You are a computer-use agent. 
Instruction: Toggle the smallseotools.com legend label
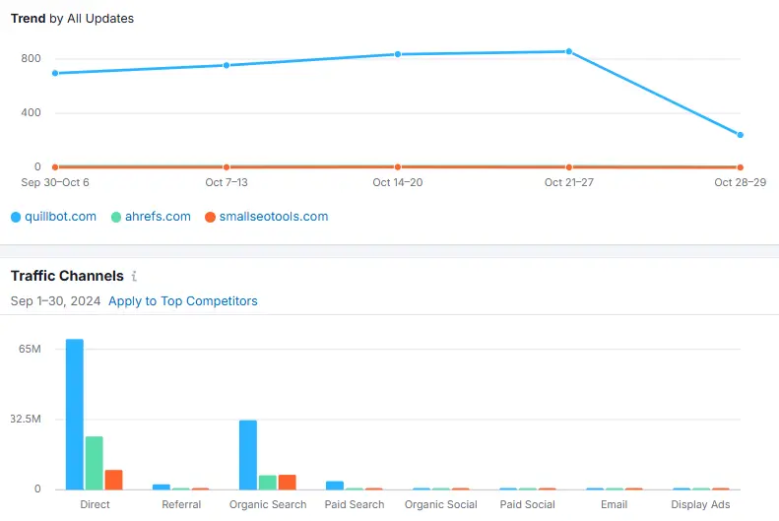(x=273, y=217)
